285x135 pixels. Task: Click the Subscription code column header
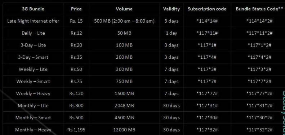[x=207, y=9]
